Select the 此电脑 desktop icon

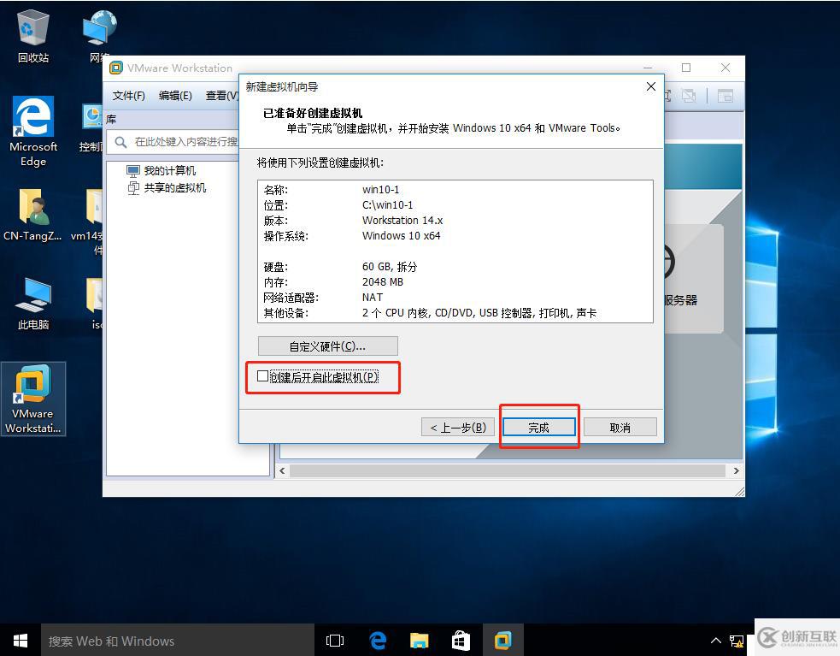(33, 304)
